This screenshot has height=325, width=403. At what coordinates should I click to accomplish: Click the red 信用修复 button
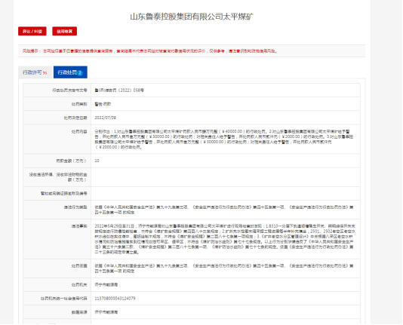click(x=64, y=31)
